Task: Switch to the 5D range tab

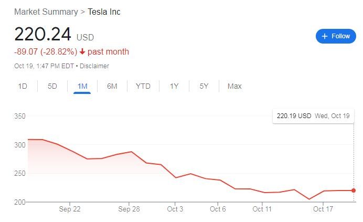Action: coord(52,86)
